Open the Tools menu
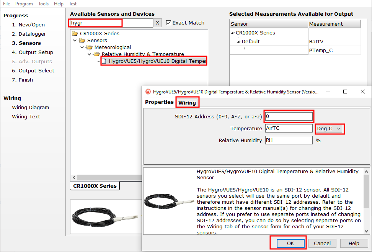The image size is (372, 252). pos(43,4)
